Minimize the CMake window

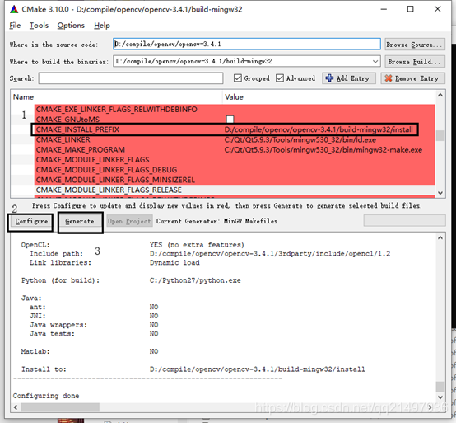coord(384,9)
